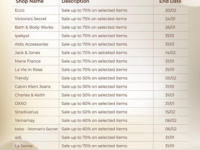Click the 14/02 end date for Jack & Jones

pyautogui.click(x=170, y=52)
